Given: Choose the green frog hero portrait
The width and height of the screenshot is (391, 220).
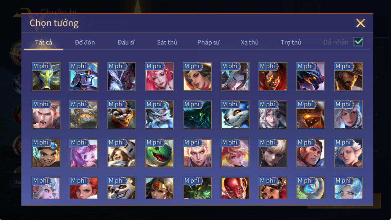Looking at the screenshot, I should (159, 153).
